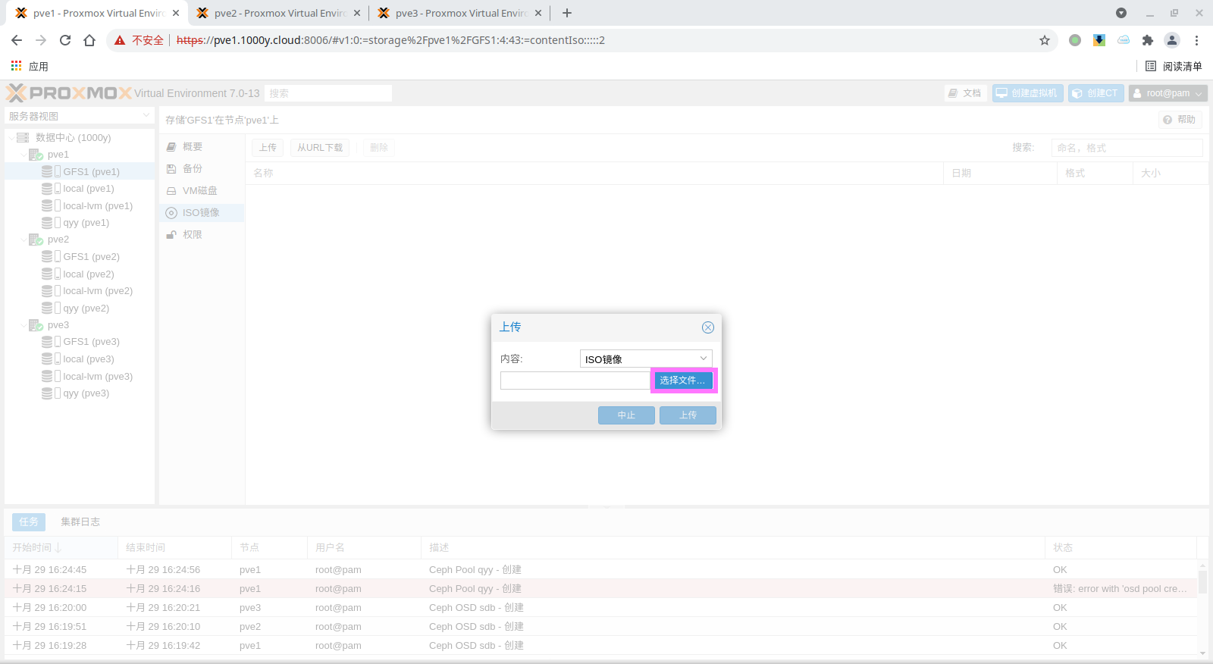Switch to pve3 browser tab
This screenshot has height=664, width=1213.
[x=459, y=13]
